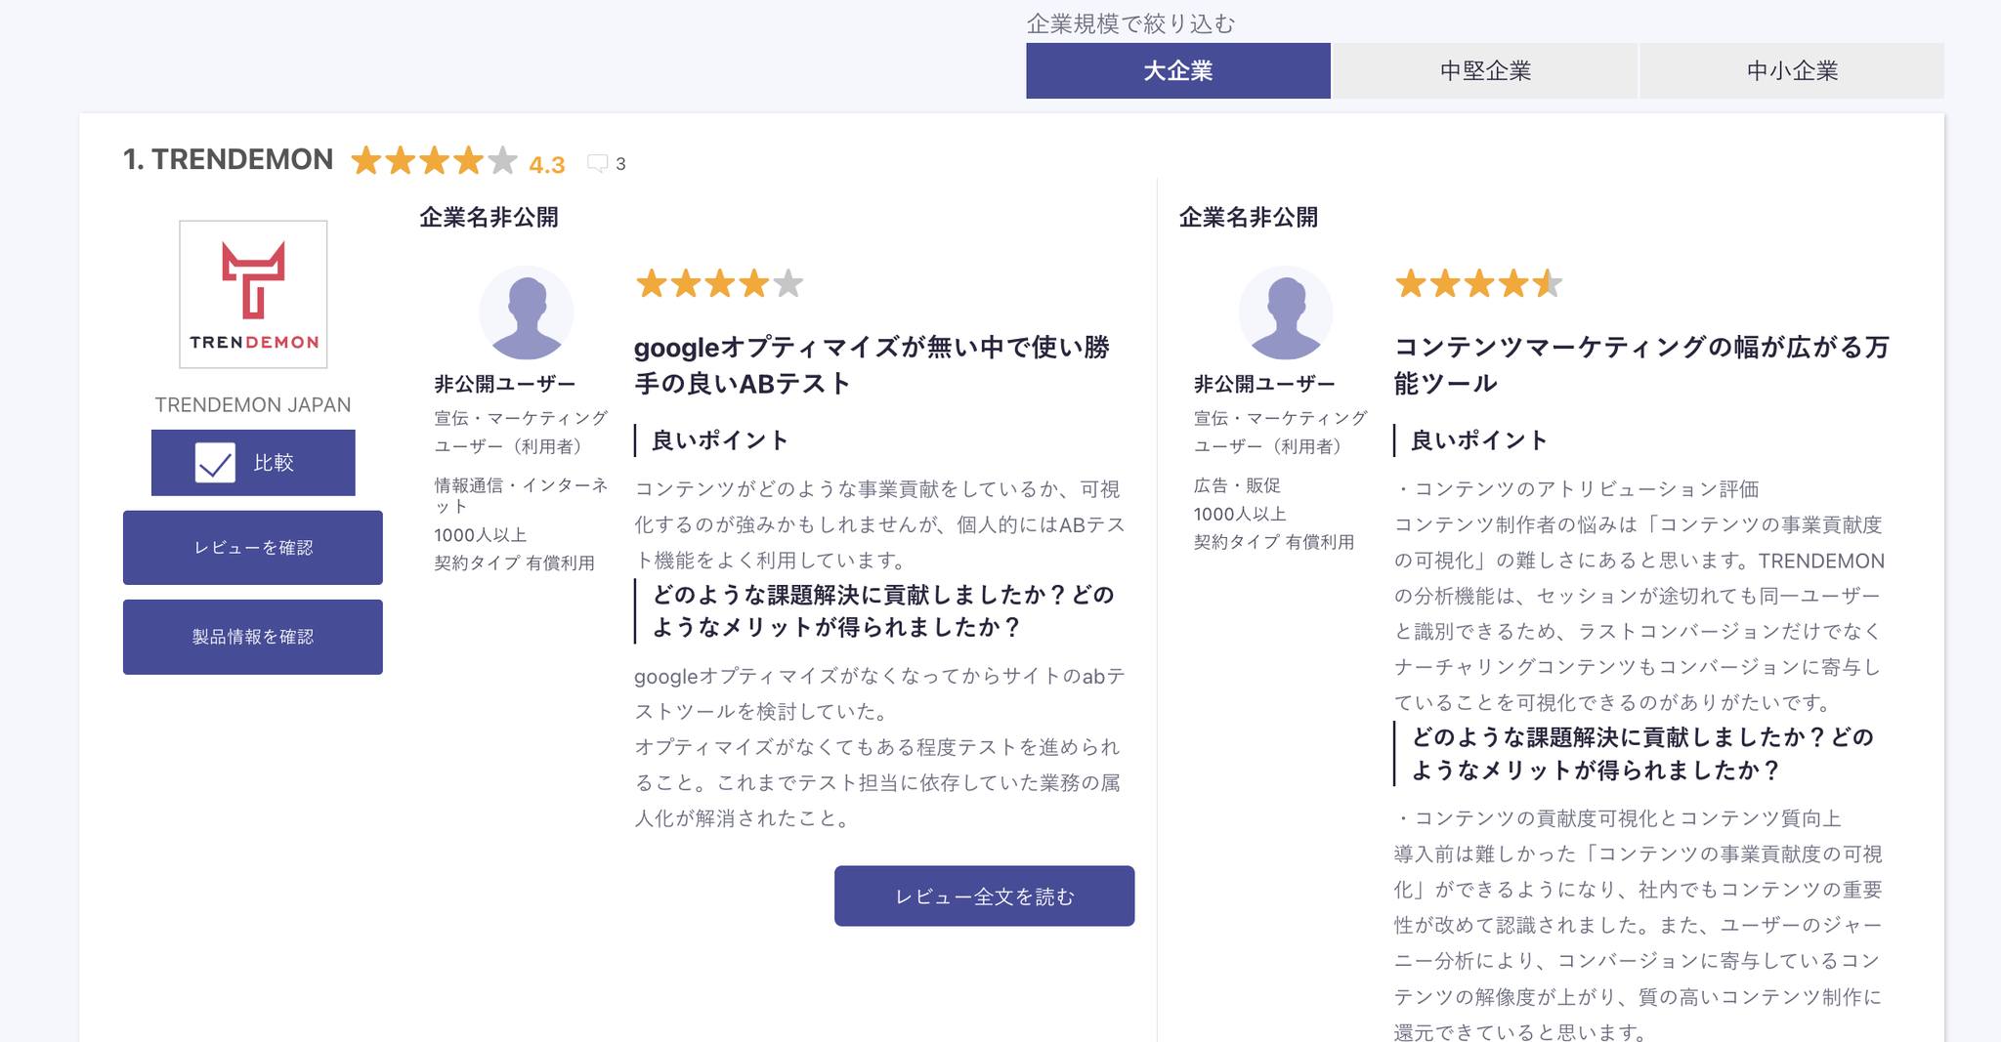This screenshot has width=2001, height=1042.
Task: Click the four-star rating of first review
Action: coord(719,284)
